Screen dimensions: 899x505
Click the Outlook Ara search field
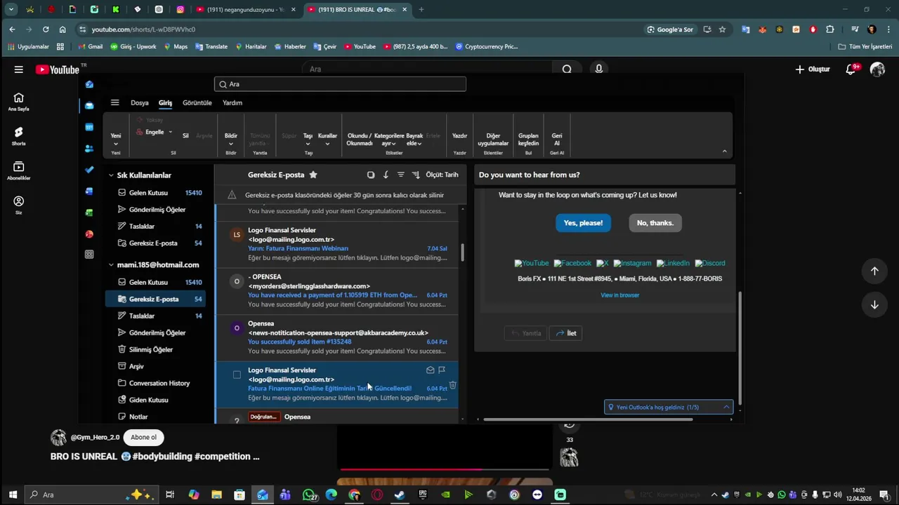click(x=340, y=84)
